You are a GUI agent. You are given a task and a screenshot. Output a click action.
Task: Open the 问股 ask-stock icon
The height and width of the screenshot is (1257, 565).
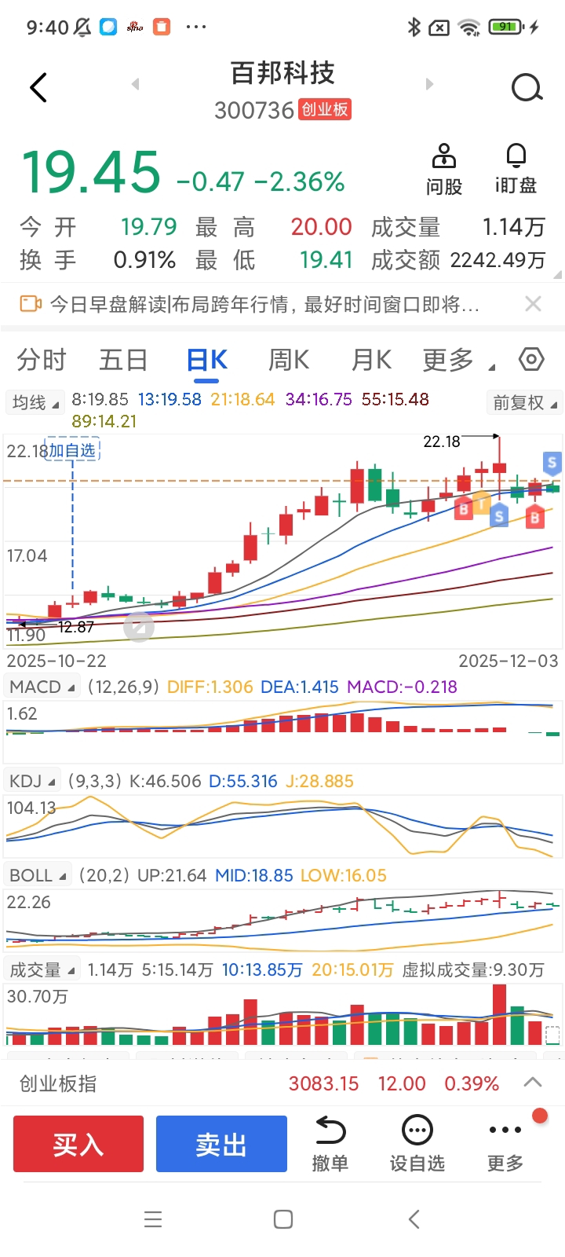tap(444, 168)
